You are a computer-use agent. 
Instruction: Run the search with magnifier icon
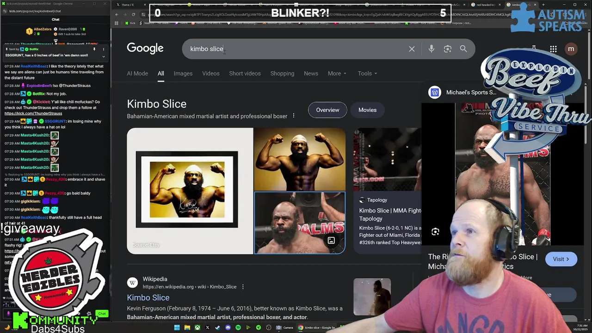pyautogui.click(x=463, y=49)
